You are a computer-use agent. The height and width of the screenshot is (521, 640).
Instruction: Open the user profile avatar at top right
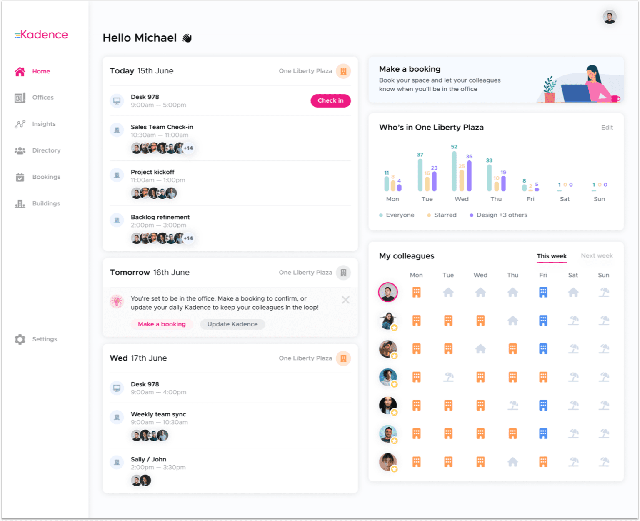[609, 17]
